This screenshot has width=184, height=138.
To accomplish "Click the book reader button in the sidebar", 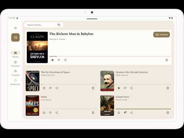I will click(15, 38).
